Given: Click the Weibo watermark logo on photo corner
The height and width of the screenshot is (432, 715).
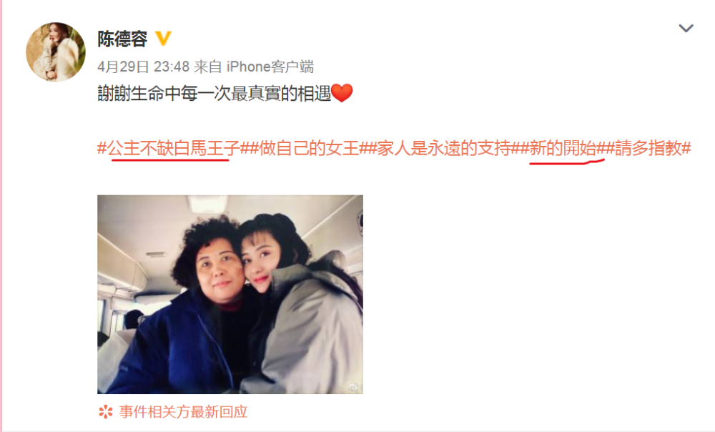Looking at the screenshot, I should click(353, 387).
